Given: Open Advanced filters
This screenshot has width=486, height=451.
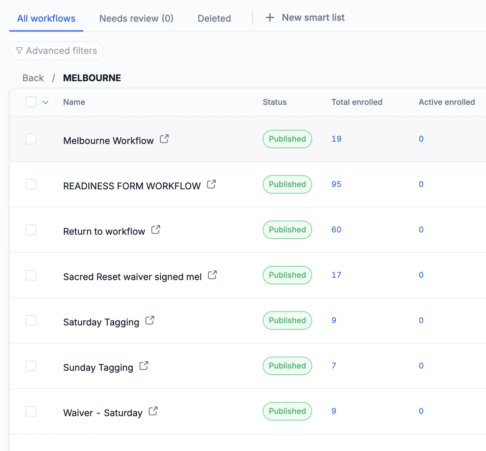Looking at the screenshot, I should 56,51.
